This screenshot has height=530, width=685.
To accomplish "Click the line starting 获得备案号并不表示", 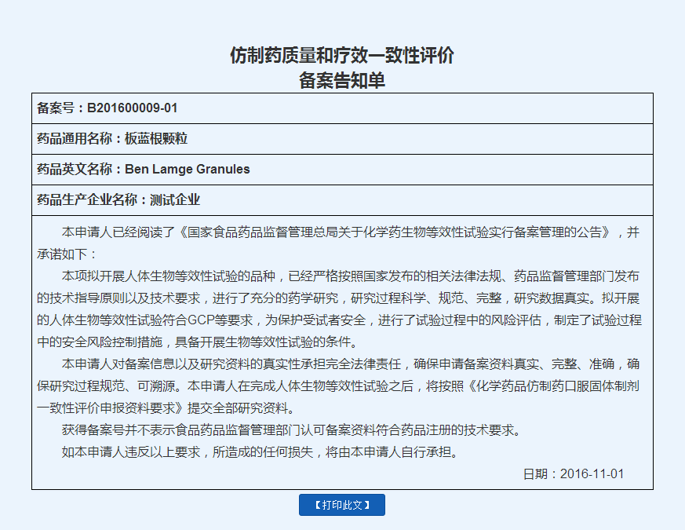I will click(292, 430).
